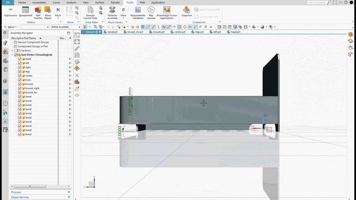The image size is (356, 200).
Task: Toggle full screen mode icon
Action: (x=335, y=2)
